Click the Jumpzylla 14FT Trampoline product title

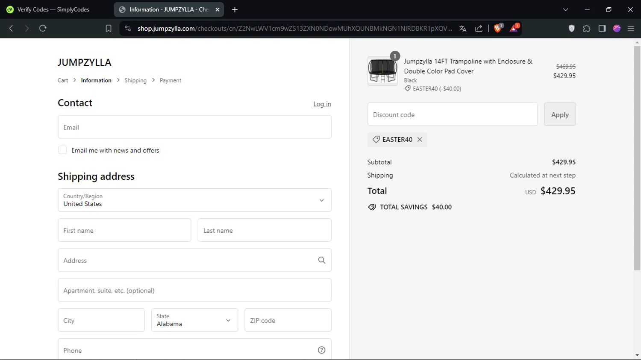click(468, 66)
